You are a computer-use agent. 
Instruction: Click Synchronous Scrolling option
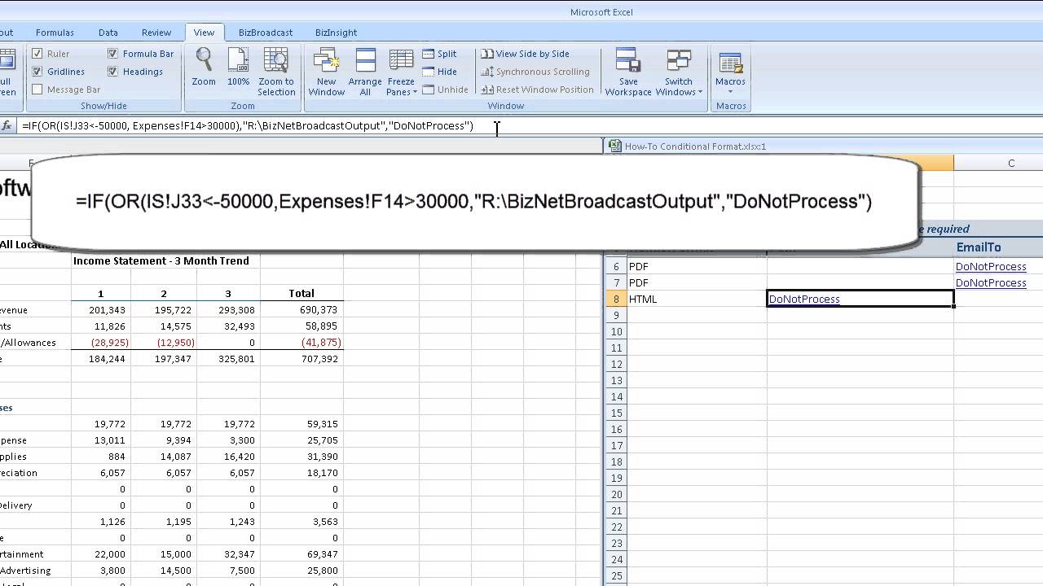point(535,72)
